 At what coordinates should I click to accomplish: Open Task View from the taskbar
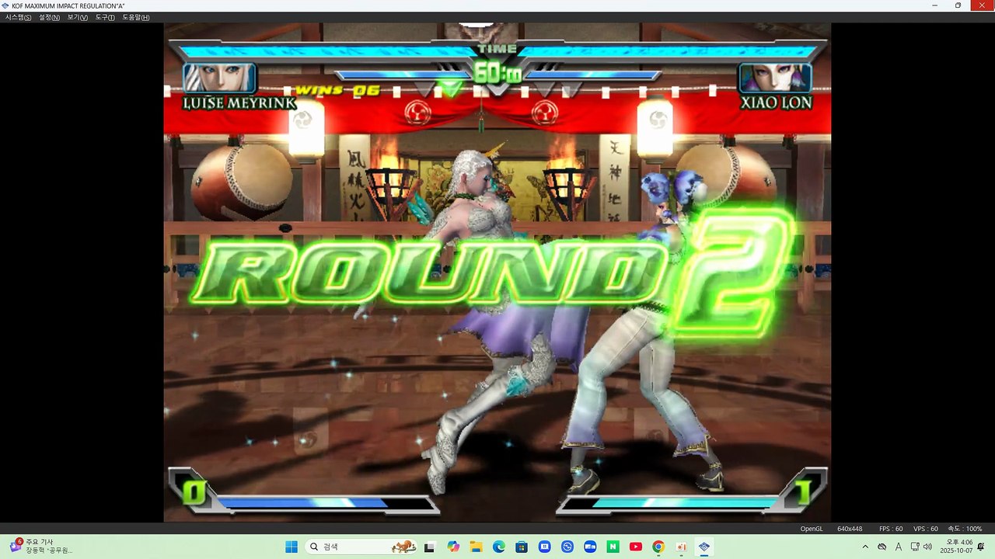[x=429, y=547]
